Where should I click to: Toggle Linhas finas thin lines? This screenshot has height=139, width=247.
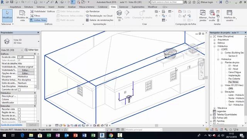click(38, 20)
